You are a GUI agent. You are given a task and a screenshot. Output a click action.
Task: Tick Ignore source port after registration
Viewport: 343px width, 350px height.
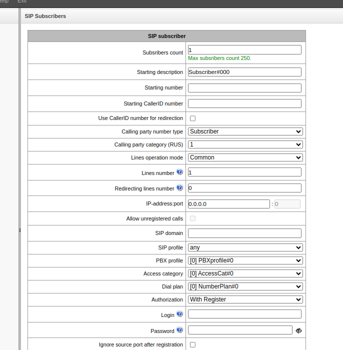tap(192, 344)
